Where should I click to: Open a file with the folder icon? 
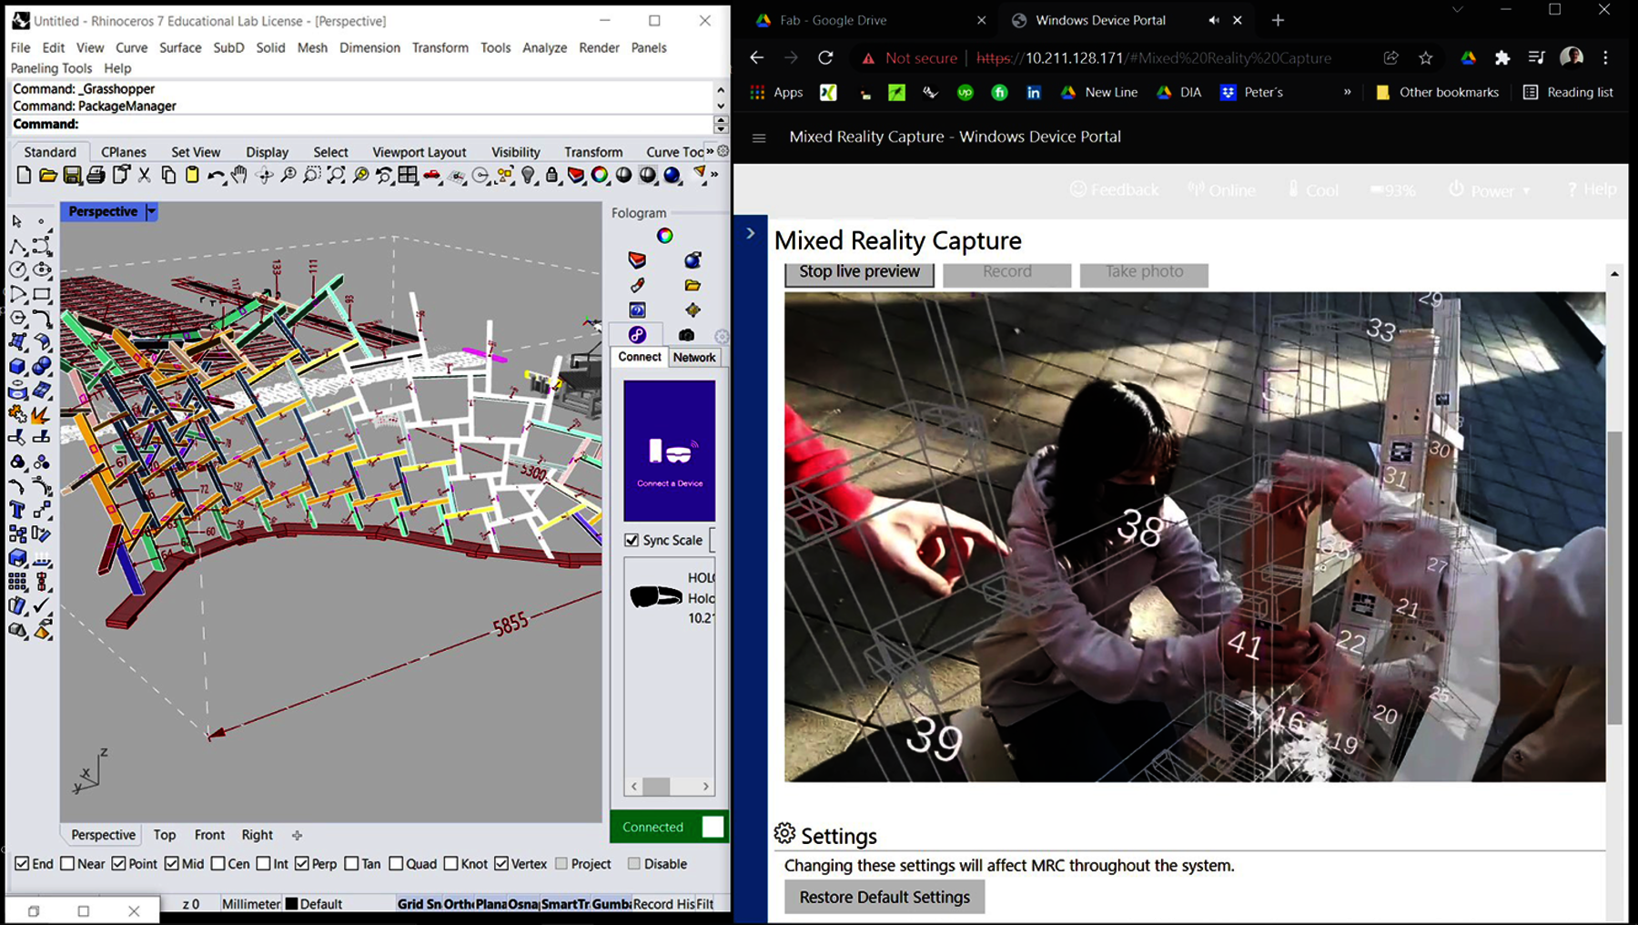tap(48, 175)
